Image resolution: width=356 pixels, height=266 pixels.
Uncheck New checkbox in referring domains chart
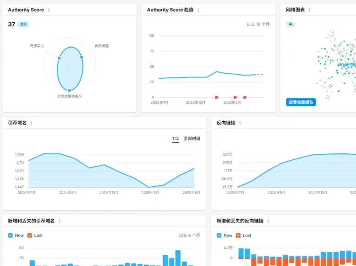(x=11, y=235)
